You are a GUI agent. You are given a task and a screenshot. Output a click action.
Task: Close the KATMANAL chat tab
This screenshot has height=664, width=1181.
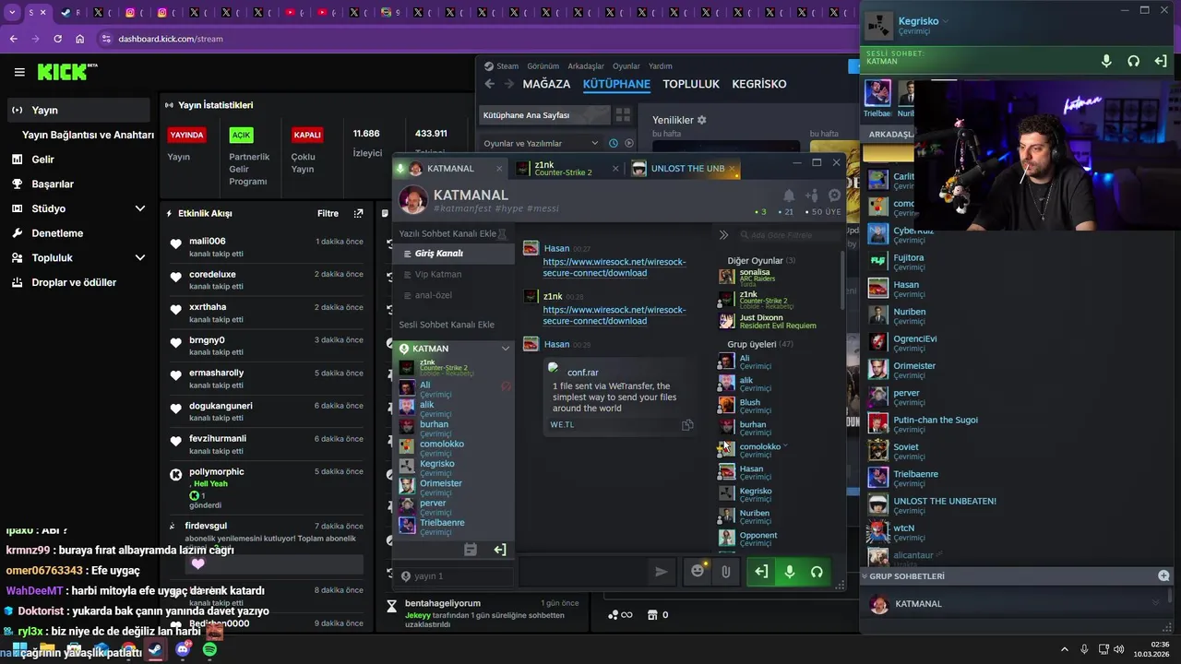499,169
